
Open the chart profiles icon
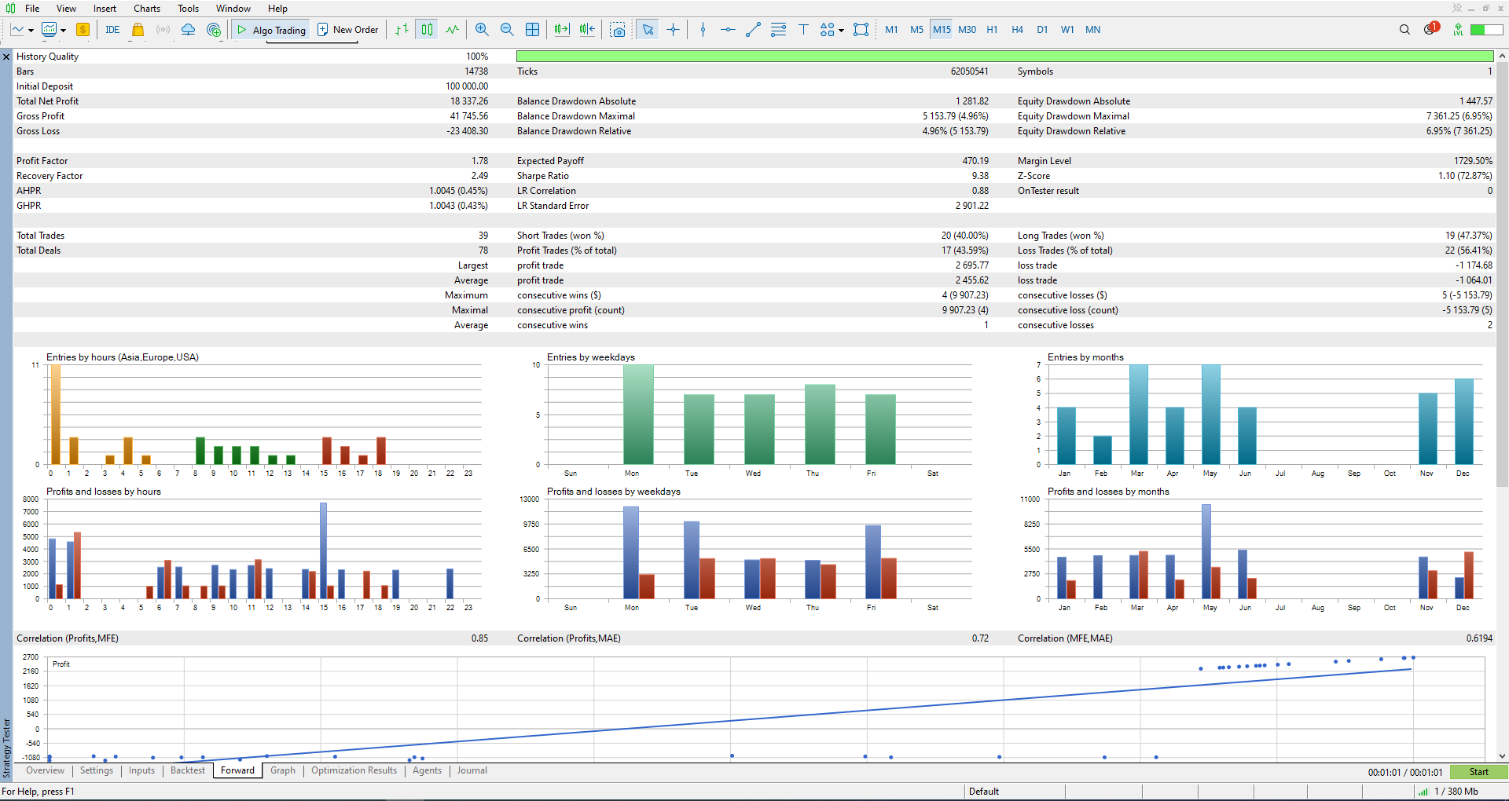click(49, 30)
